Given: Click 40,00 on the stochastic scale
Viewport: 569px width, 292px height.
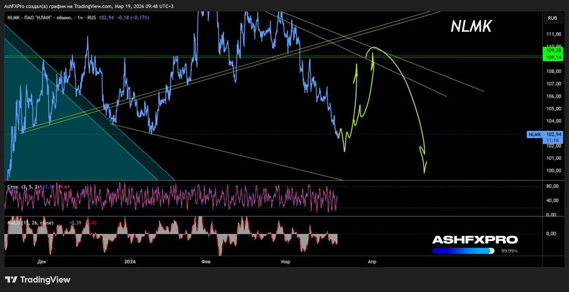Looking at the screenshot, I should 552,201.
